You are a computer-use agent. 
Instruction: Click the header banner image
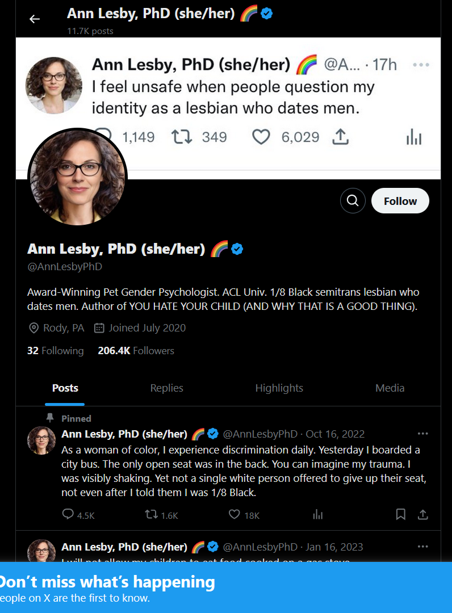[284, 102]
